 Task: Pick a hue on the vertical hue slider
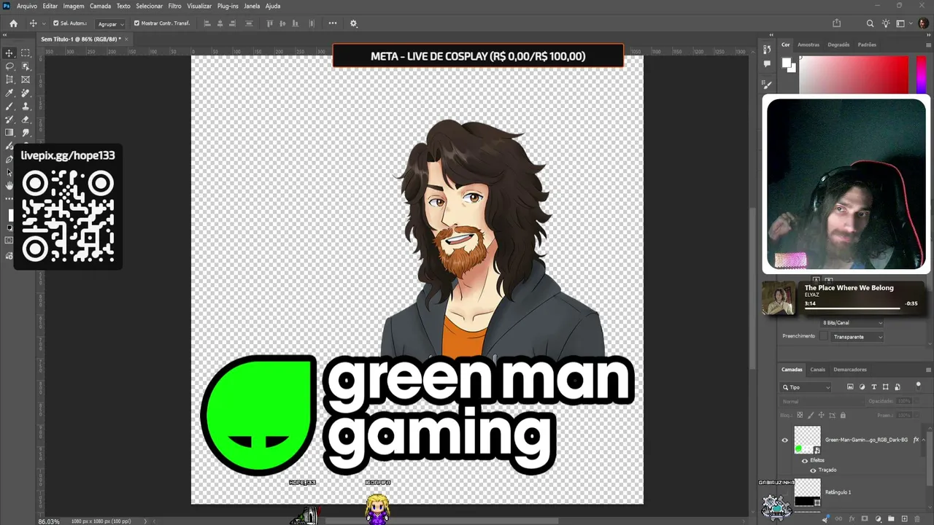(921, 75)
